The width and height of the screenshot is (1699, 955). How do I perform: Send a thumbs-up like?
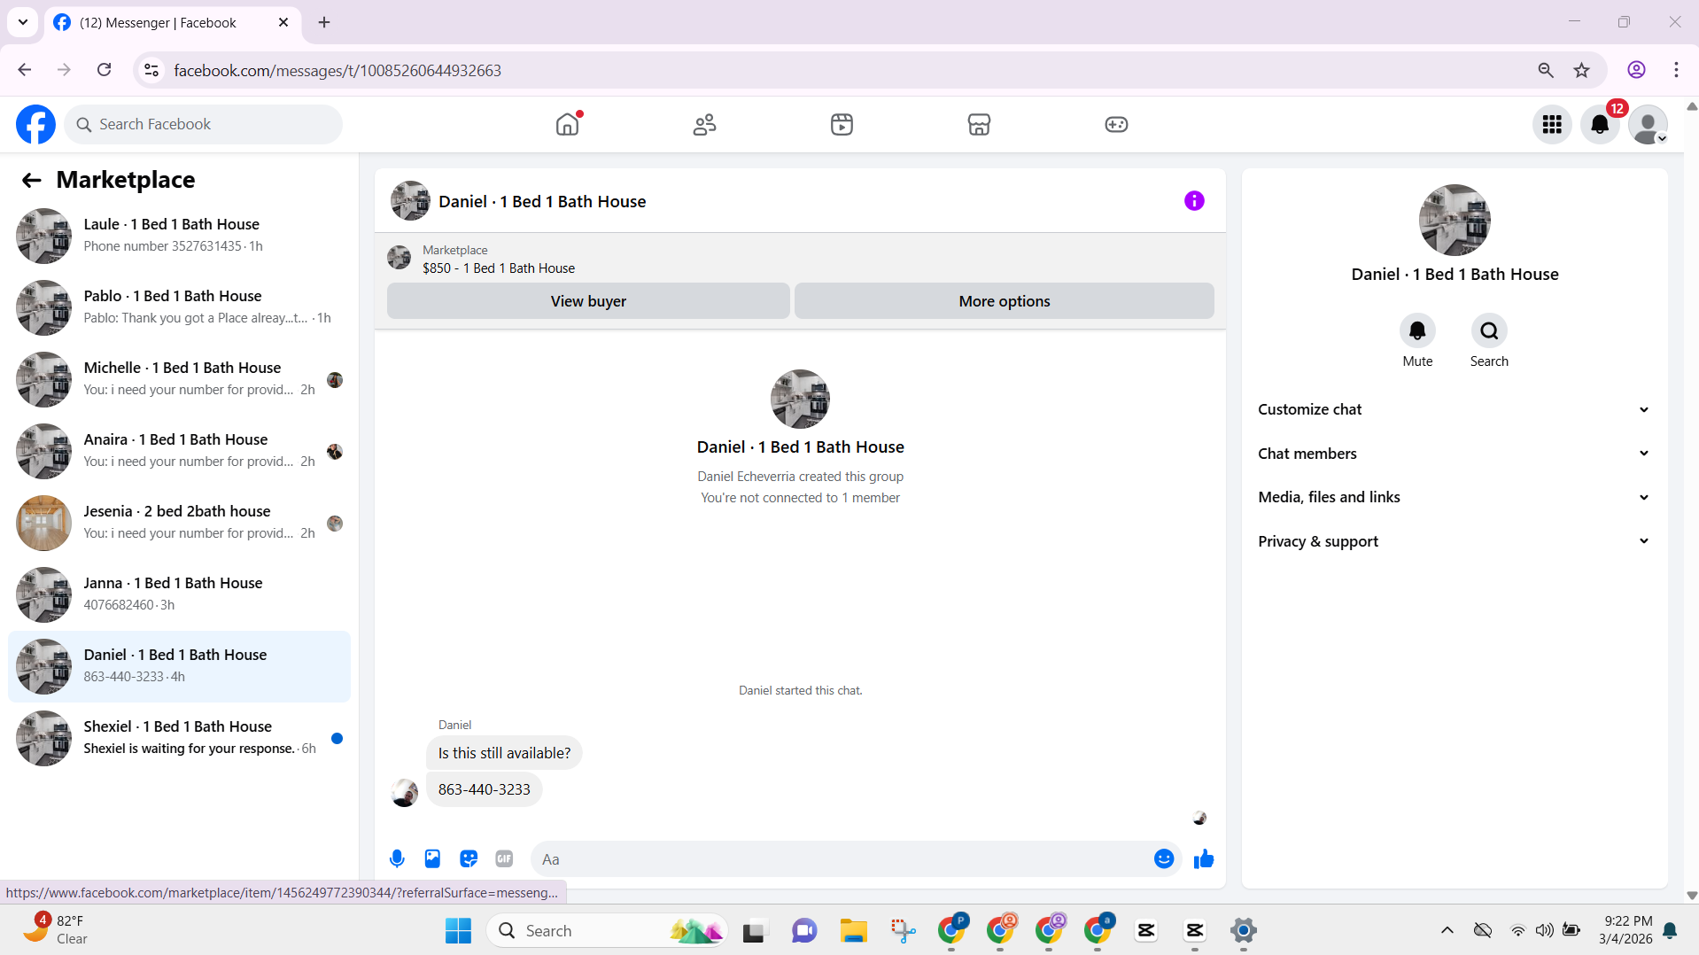(1203, 858)
